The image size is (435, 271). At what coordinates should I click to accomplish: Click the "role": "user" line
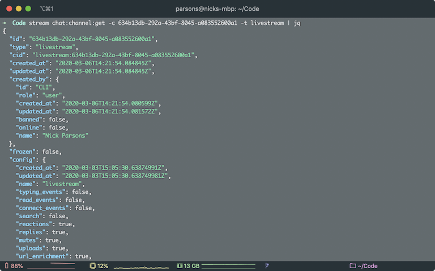(40, 95)
